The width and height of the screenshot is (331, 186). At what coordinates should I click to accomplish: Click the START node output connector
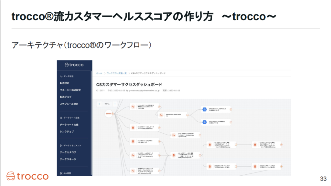113,114
